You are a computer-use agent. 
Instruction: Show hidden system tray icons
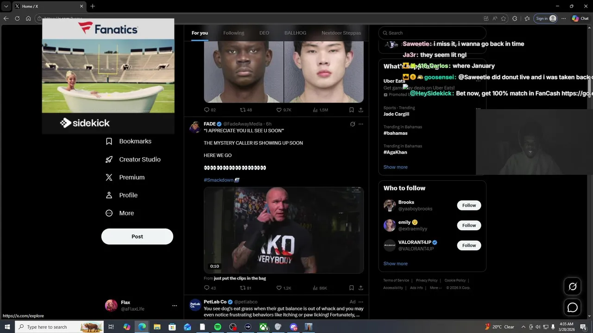(x=523, y=327)
